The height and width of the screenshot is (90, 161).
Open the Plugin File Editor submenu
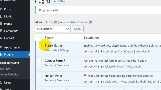[10, 74]
